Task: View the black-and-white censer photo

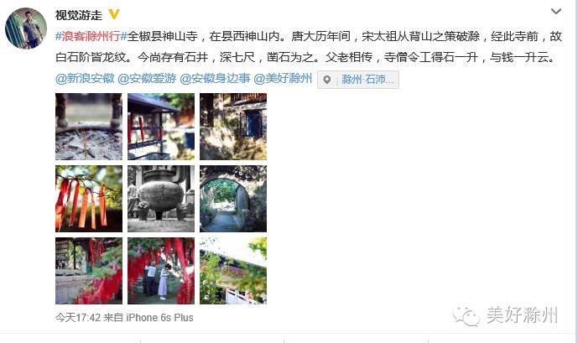Action: (x=161, y=199)
